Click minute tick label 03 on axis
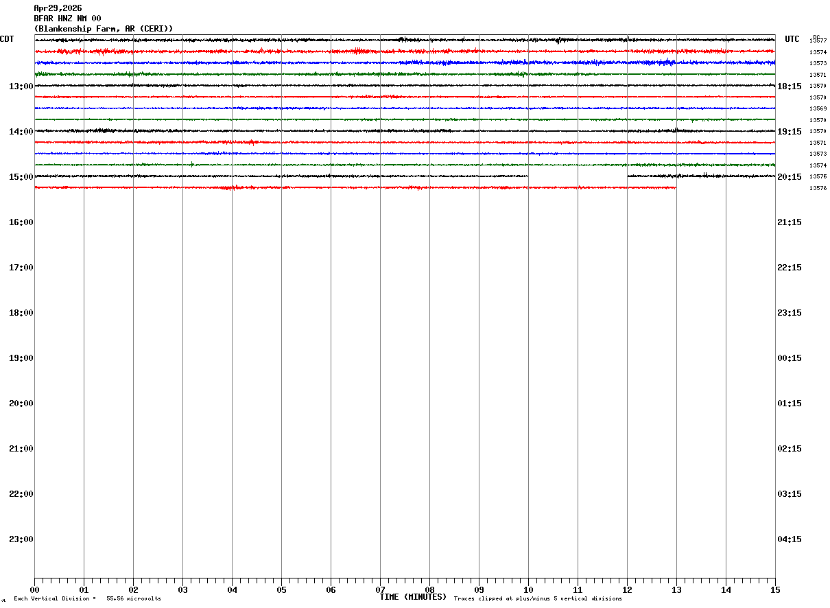The height and width of the screenshot is (608, 830). click(x=182, y=590)
